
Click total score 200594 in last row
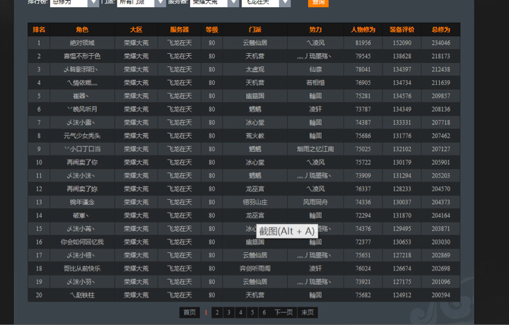coord(441,295)
